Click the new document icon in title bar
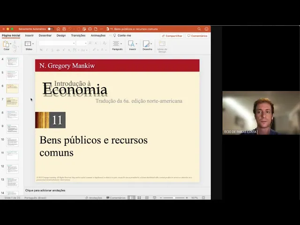The height and width of the screenshot is (225, 300). (96, 29)
